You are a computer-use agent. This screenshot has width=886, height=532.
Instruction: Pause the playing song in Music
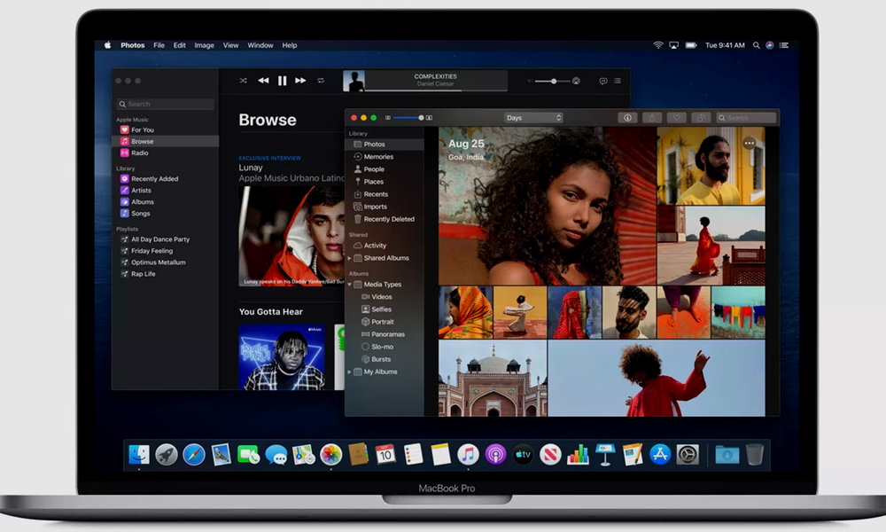[282, 81]
